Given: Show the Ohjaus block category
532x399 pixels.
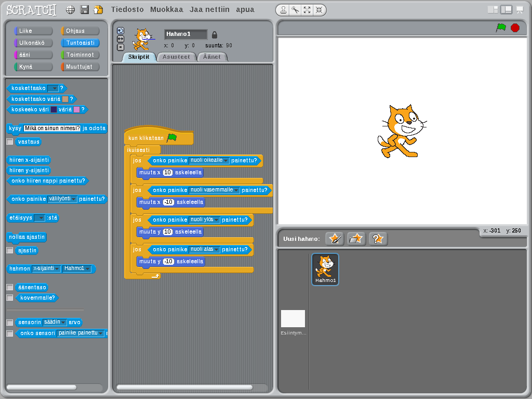Looking at the screenshot, I should pyautogui.click(x=80, y=31).
